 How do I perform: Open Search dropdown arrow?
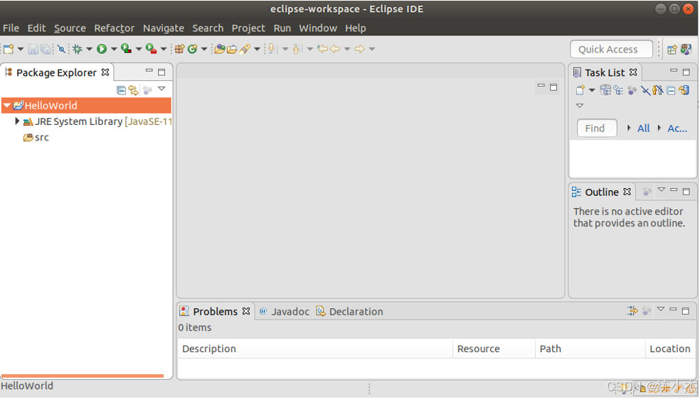point(257,49)
